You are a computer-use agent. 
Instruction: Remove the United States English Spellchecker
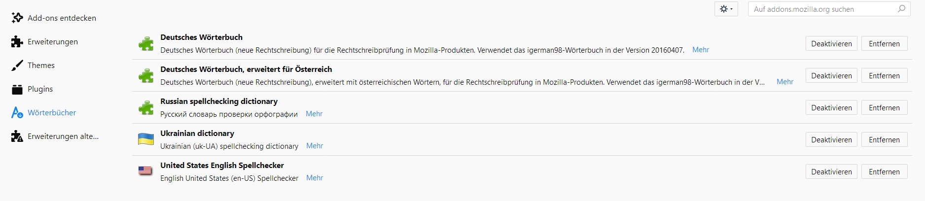coord(884,172)
